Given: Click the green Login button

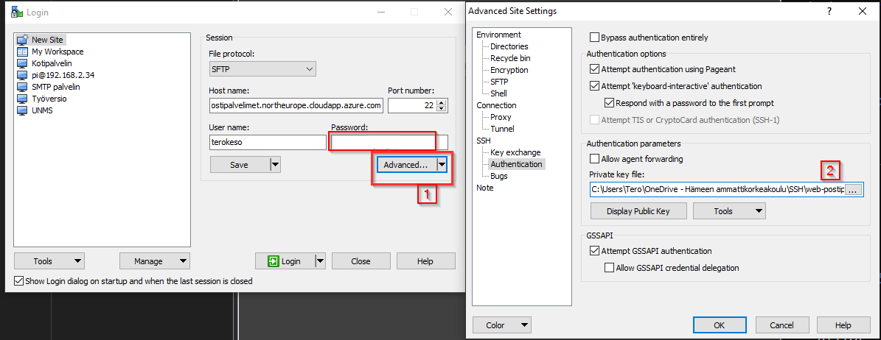Looking at the screenshot, I should (x=285, y=261).
